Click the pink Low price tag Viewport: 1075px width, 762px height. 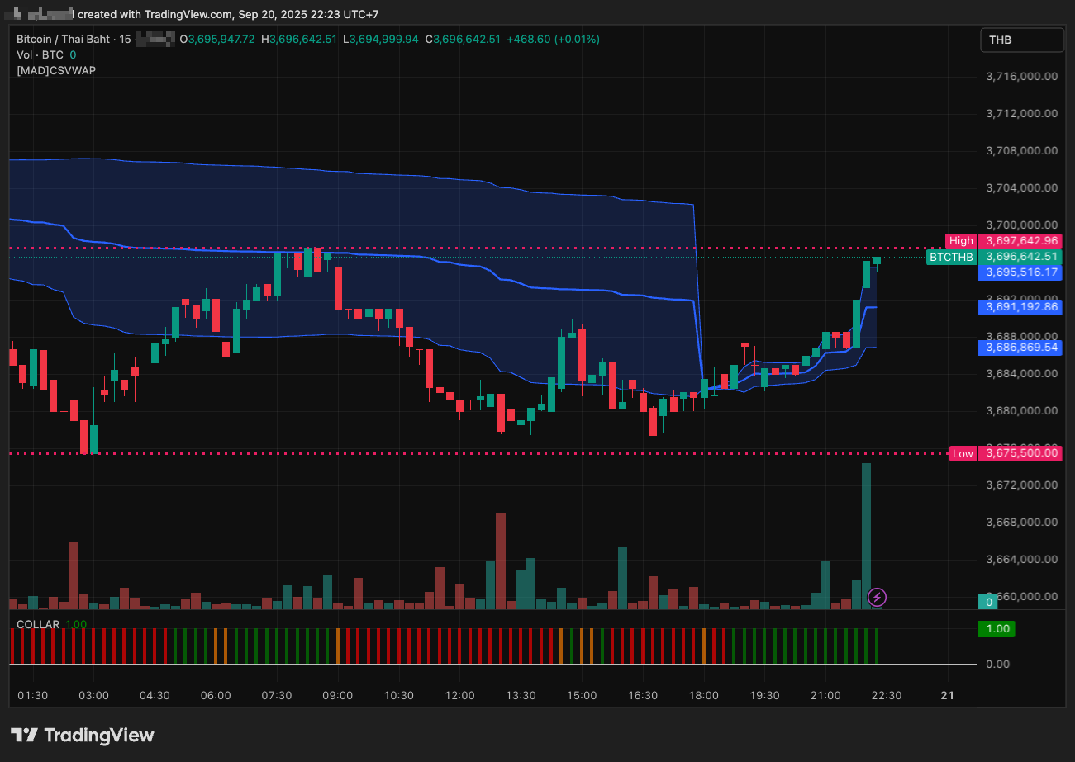[963, 453]
